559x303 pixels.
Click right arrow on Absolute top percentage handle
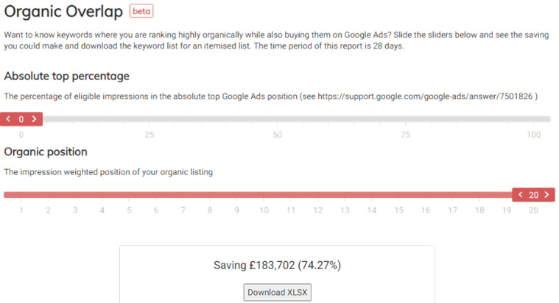(34, 119)
